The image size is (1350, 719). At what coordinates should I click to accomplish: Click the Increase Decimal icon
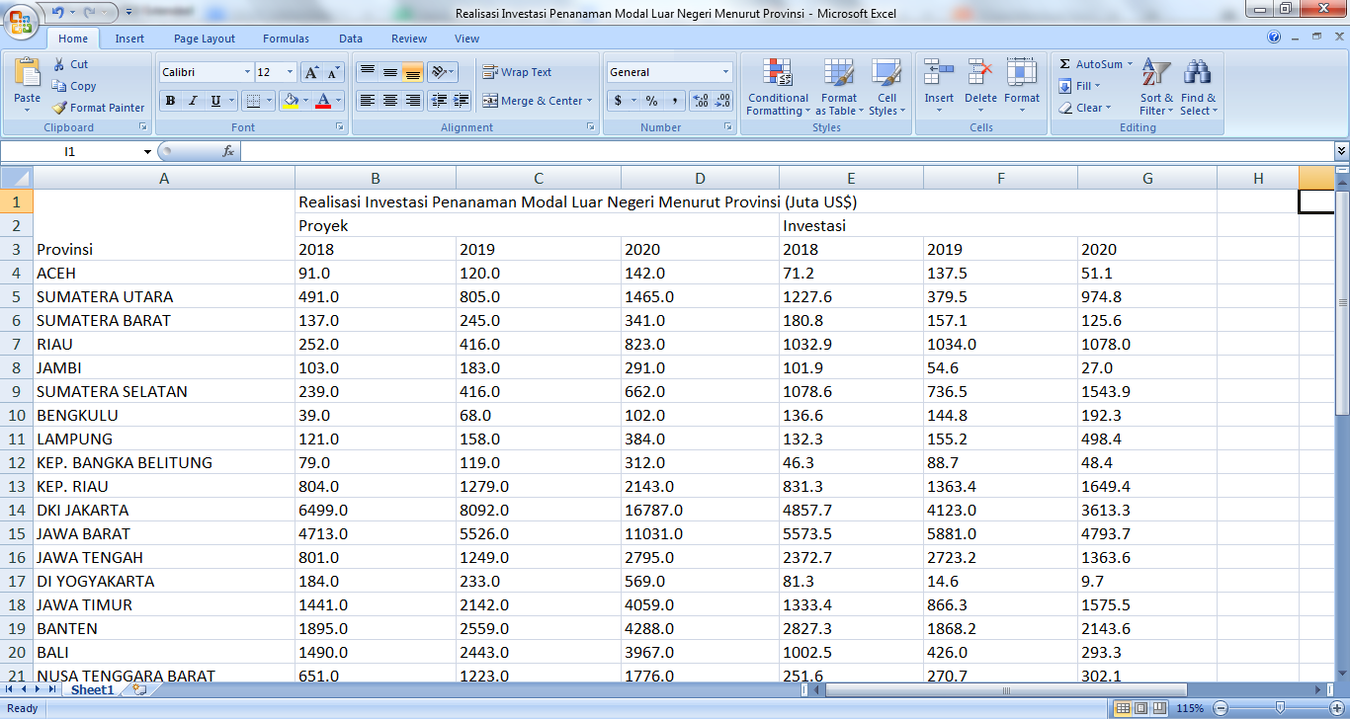[x=701, y=101]
